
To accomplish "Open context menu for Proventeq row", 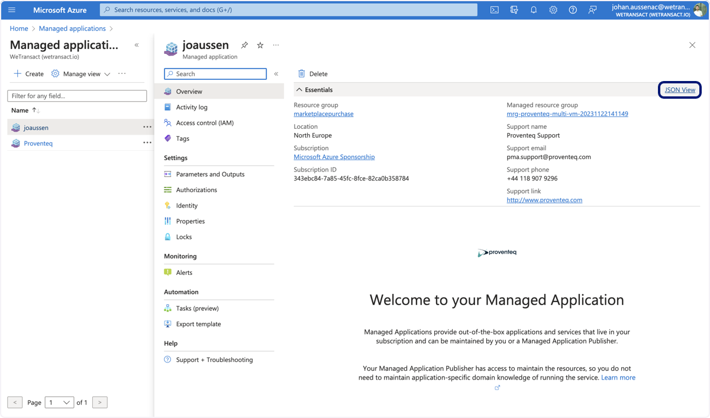I will pyautogui.click(x=147, y=143).
